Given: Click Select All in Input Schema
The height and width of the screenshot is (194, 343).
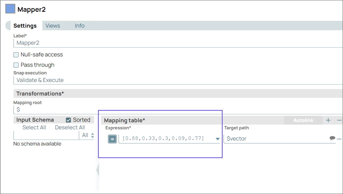Looking at the screenshot, I should [34, 127].
